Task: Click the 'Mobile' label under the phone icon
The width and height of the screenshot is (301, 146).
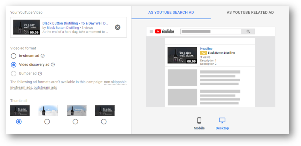Action: [x=199, y=128]
